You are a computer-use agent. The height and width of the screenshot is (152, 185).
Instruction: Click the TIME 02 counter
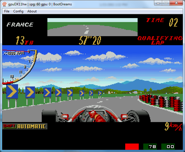click(x=162, y=22)
